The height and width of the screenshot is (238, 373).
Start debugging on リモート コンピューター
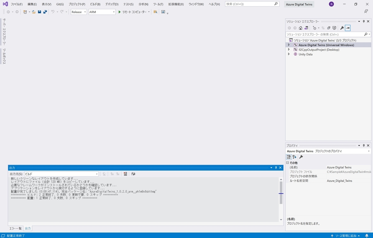click(132, 12)
